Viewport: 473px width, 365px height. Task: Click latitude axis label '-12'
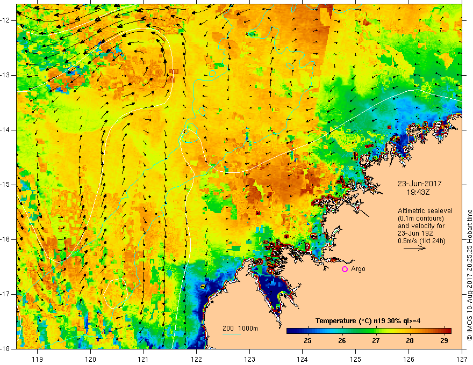coord(5,20)
